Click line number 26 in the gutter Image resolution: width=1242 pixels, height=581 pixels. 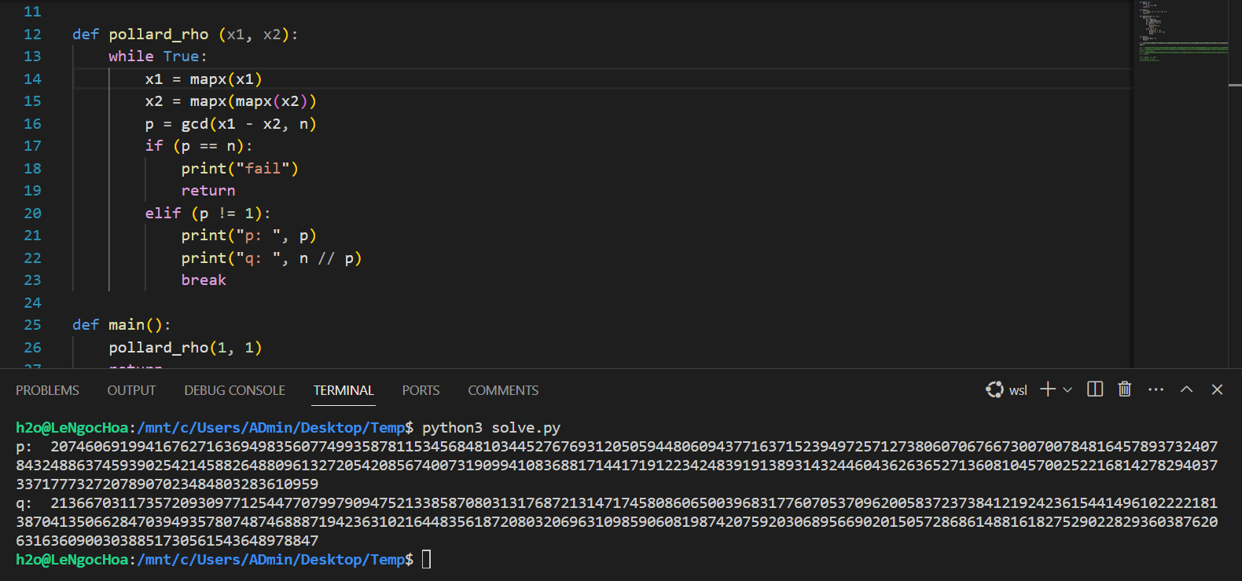click(x=32, y=348)
